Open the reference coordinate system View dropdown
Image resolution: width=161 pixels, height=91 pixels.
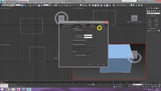(x=46, y=5)
